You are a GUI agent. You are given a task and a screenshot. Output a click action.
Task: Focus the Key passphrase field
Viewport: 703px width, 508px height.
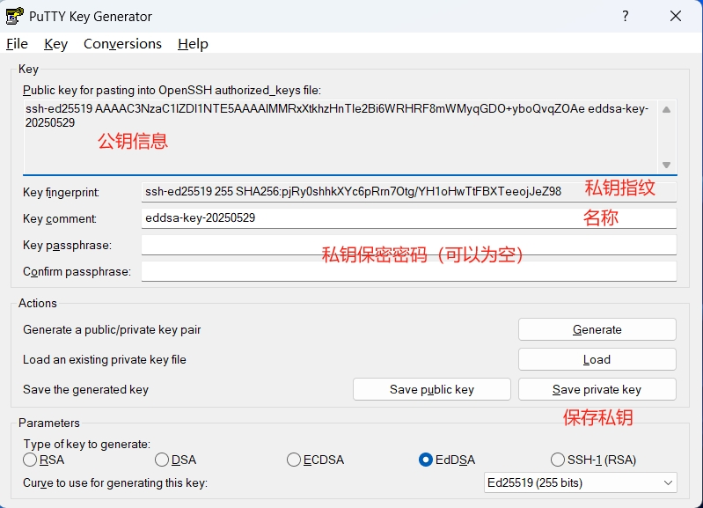coord(408,245)
